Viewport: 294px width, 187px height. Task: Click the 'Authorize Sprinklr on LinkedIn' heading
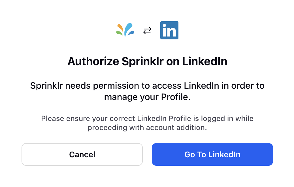coord(147,61)
